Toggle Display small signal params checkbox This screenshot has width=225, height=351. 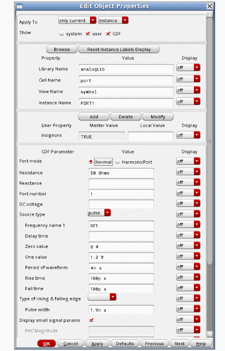coord(92,320)
